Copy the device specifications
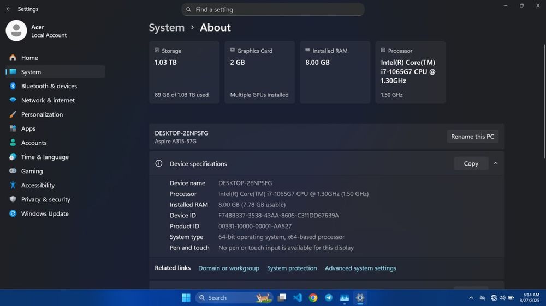 click(471, 163)
